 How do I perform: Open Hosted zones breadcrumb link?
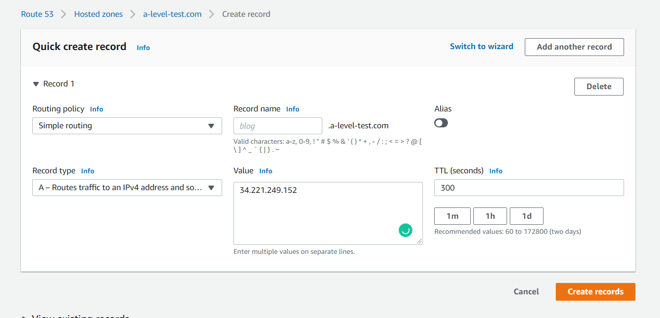pyautogui.click(x=98, y=14)
